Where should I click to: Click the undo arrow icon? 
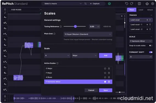[x=127, y=4]
